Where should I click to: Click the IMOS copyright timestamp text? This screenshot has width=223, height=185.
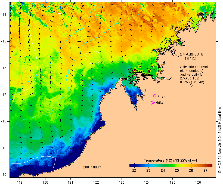[x=220, y=140]
